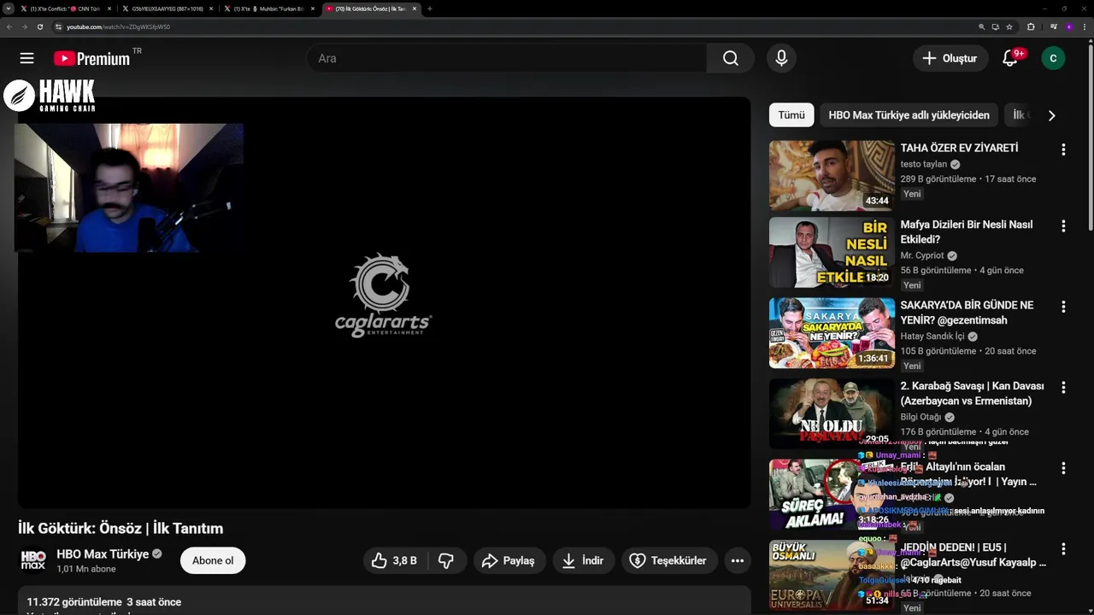Go to YouTube Premium home logo
Image resolution: width=1094 pixels, height=615 pixels.
(91, 58)
